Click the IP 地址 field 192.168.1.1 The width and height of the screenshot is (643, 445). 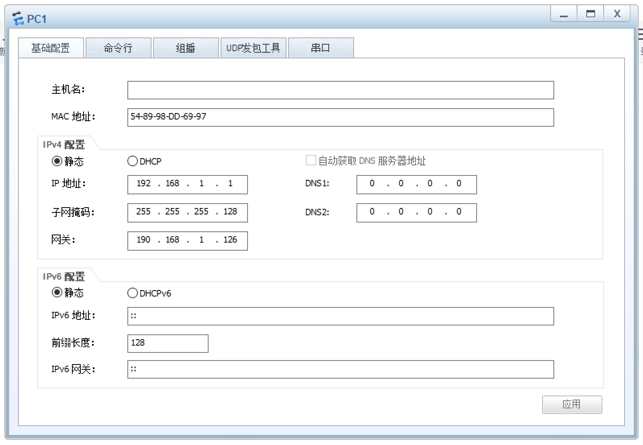coord(188,184)
